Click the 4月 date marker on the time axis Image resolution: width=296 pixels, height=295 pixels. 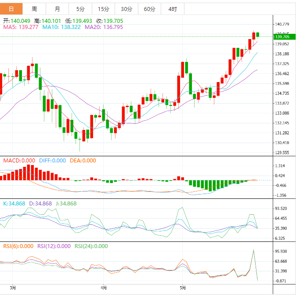[104, 288]
